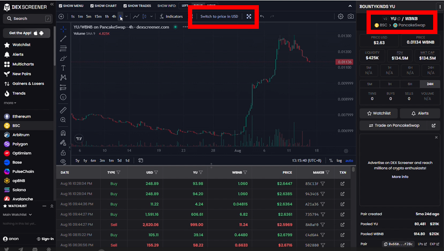This screenshot has height=251, width=444.
Task: Switch chart interval to 15m
Action: tap(98, 17)
